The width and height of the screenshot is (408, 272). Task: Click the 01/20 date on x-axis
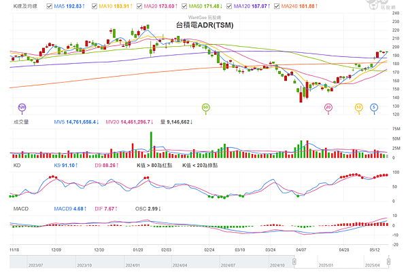click(x=138, y=250)
